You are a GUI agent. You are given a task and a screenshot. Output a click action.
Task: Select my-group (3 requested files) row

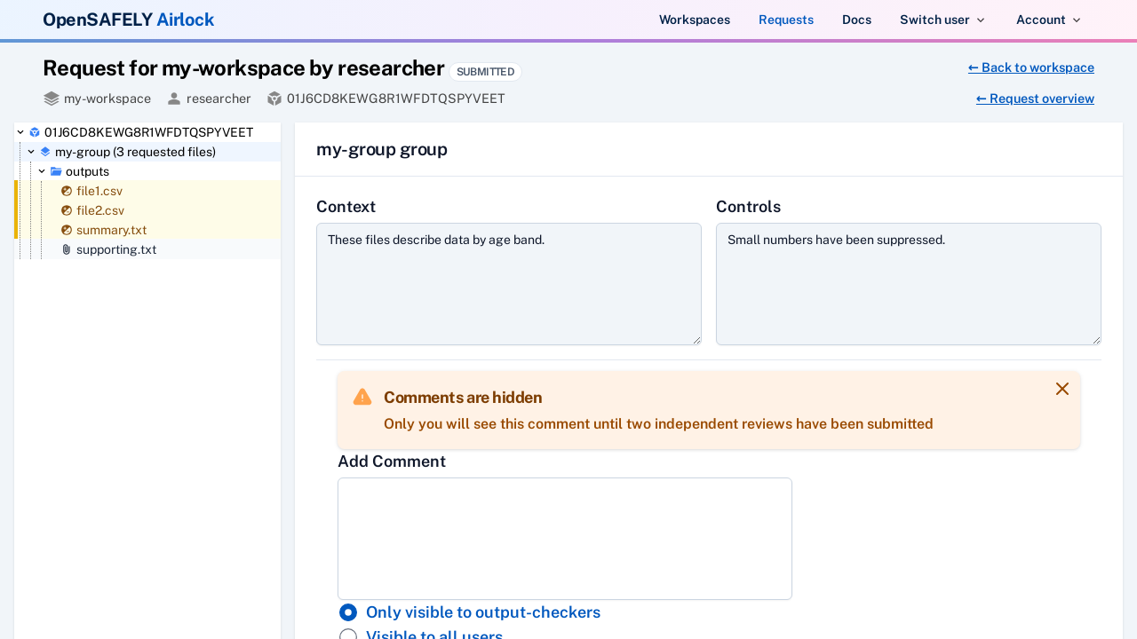click(147, 152)
